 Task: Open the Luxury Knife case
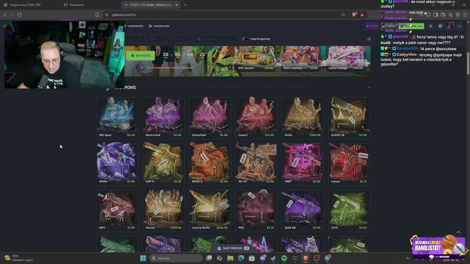(210, 210)
